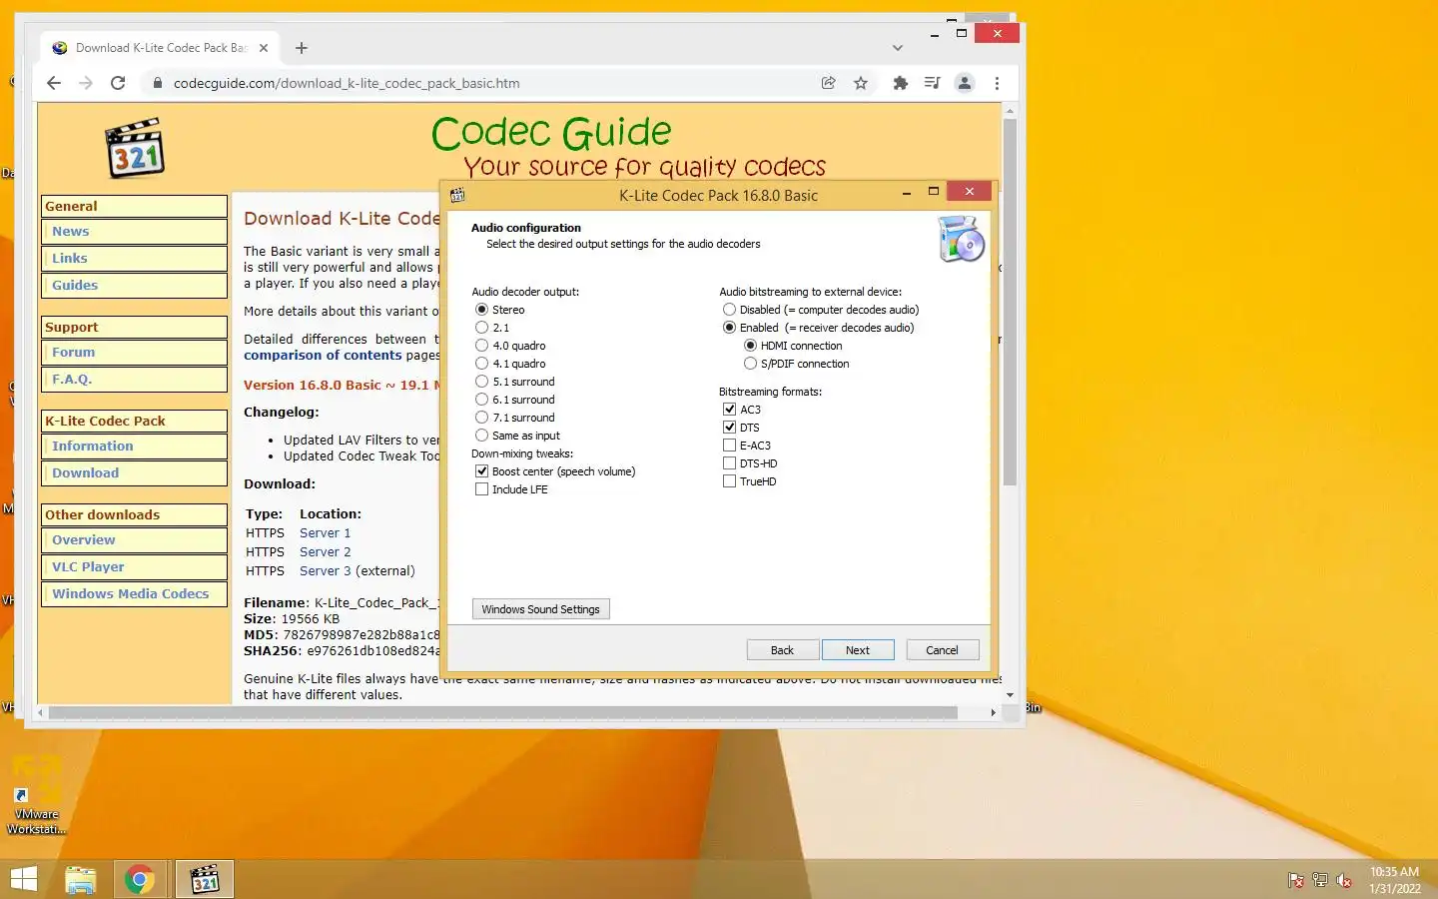The height and width of the screenshot is (899, 1438).
Task: Choose S/PDIF connection
Action: pos(797,364)
